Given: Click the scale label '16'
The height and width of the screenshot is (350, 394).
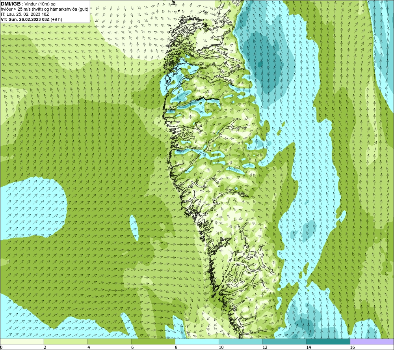Looking at the screenshot, I should [x=352, y=348].
